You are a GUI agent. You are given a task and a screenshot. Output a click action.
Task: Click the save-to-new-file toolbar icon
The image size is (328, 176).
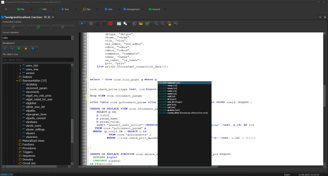134,24
